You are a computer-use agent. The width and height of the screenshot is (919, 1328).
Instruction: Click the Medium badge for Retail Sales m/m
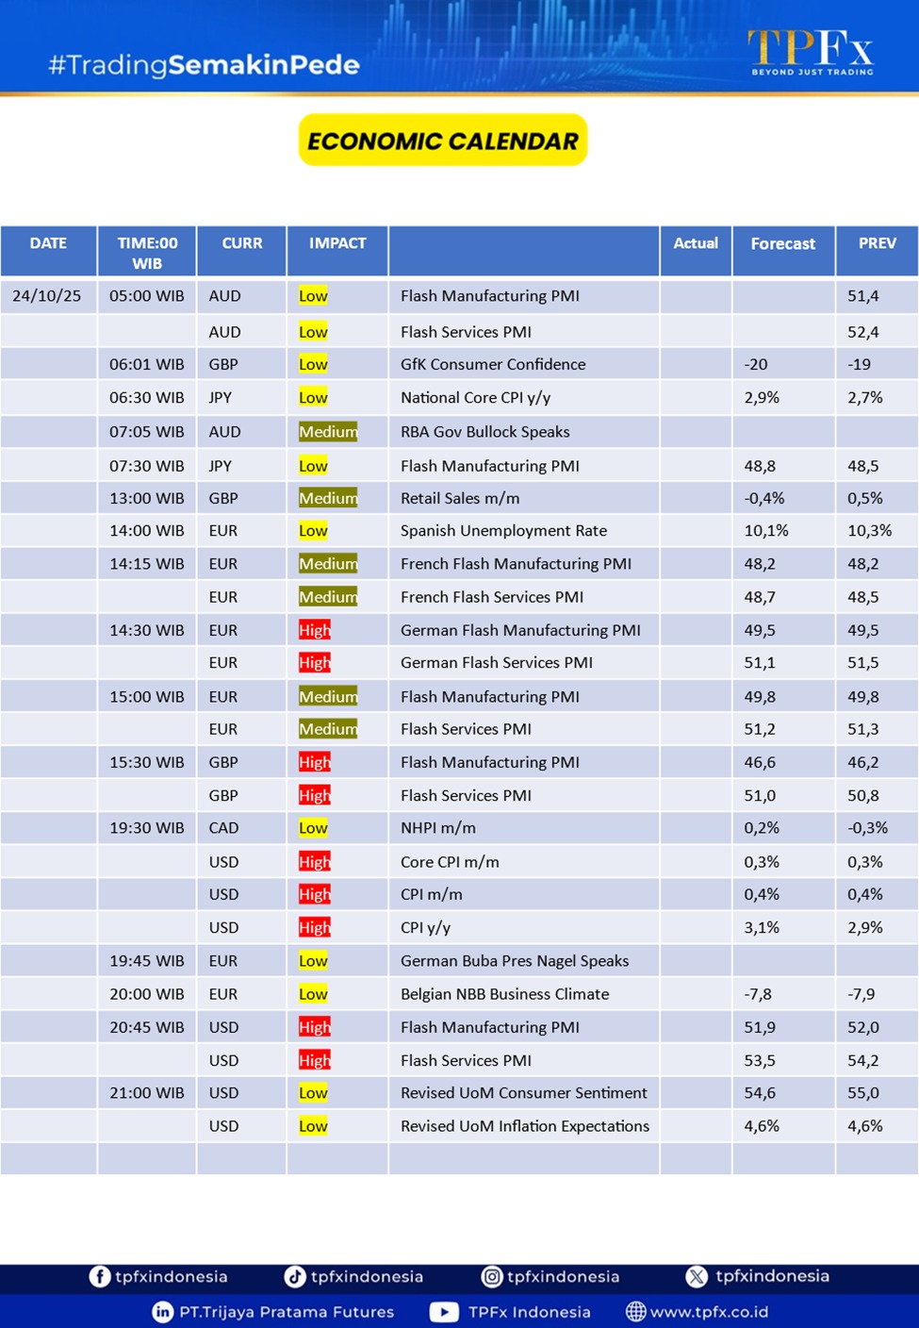coord(328,498)
